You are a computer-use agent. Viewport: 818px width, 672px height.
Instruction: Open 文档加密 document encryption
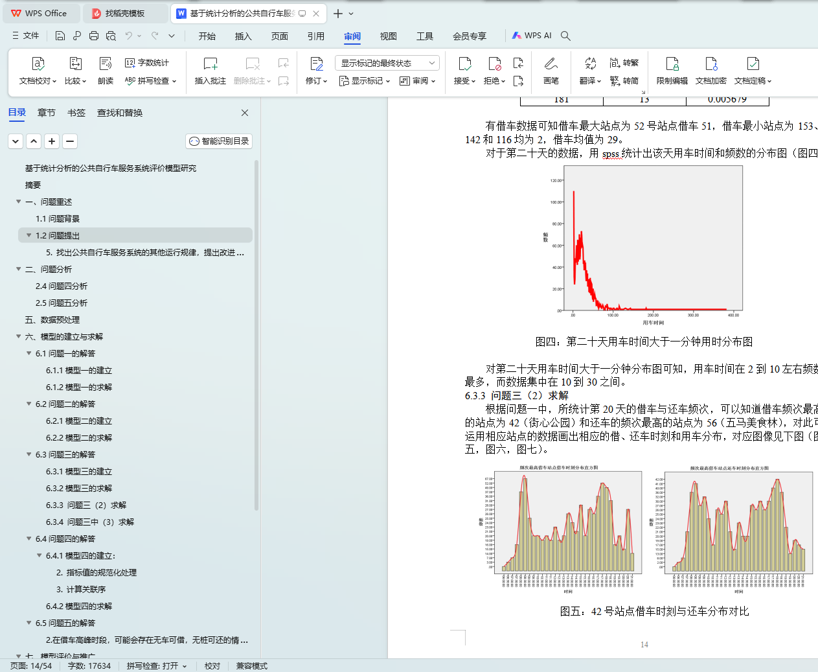tap(711, 71)
